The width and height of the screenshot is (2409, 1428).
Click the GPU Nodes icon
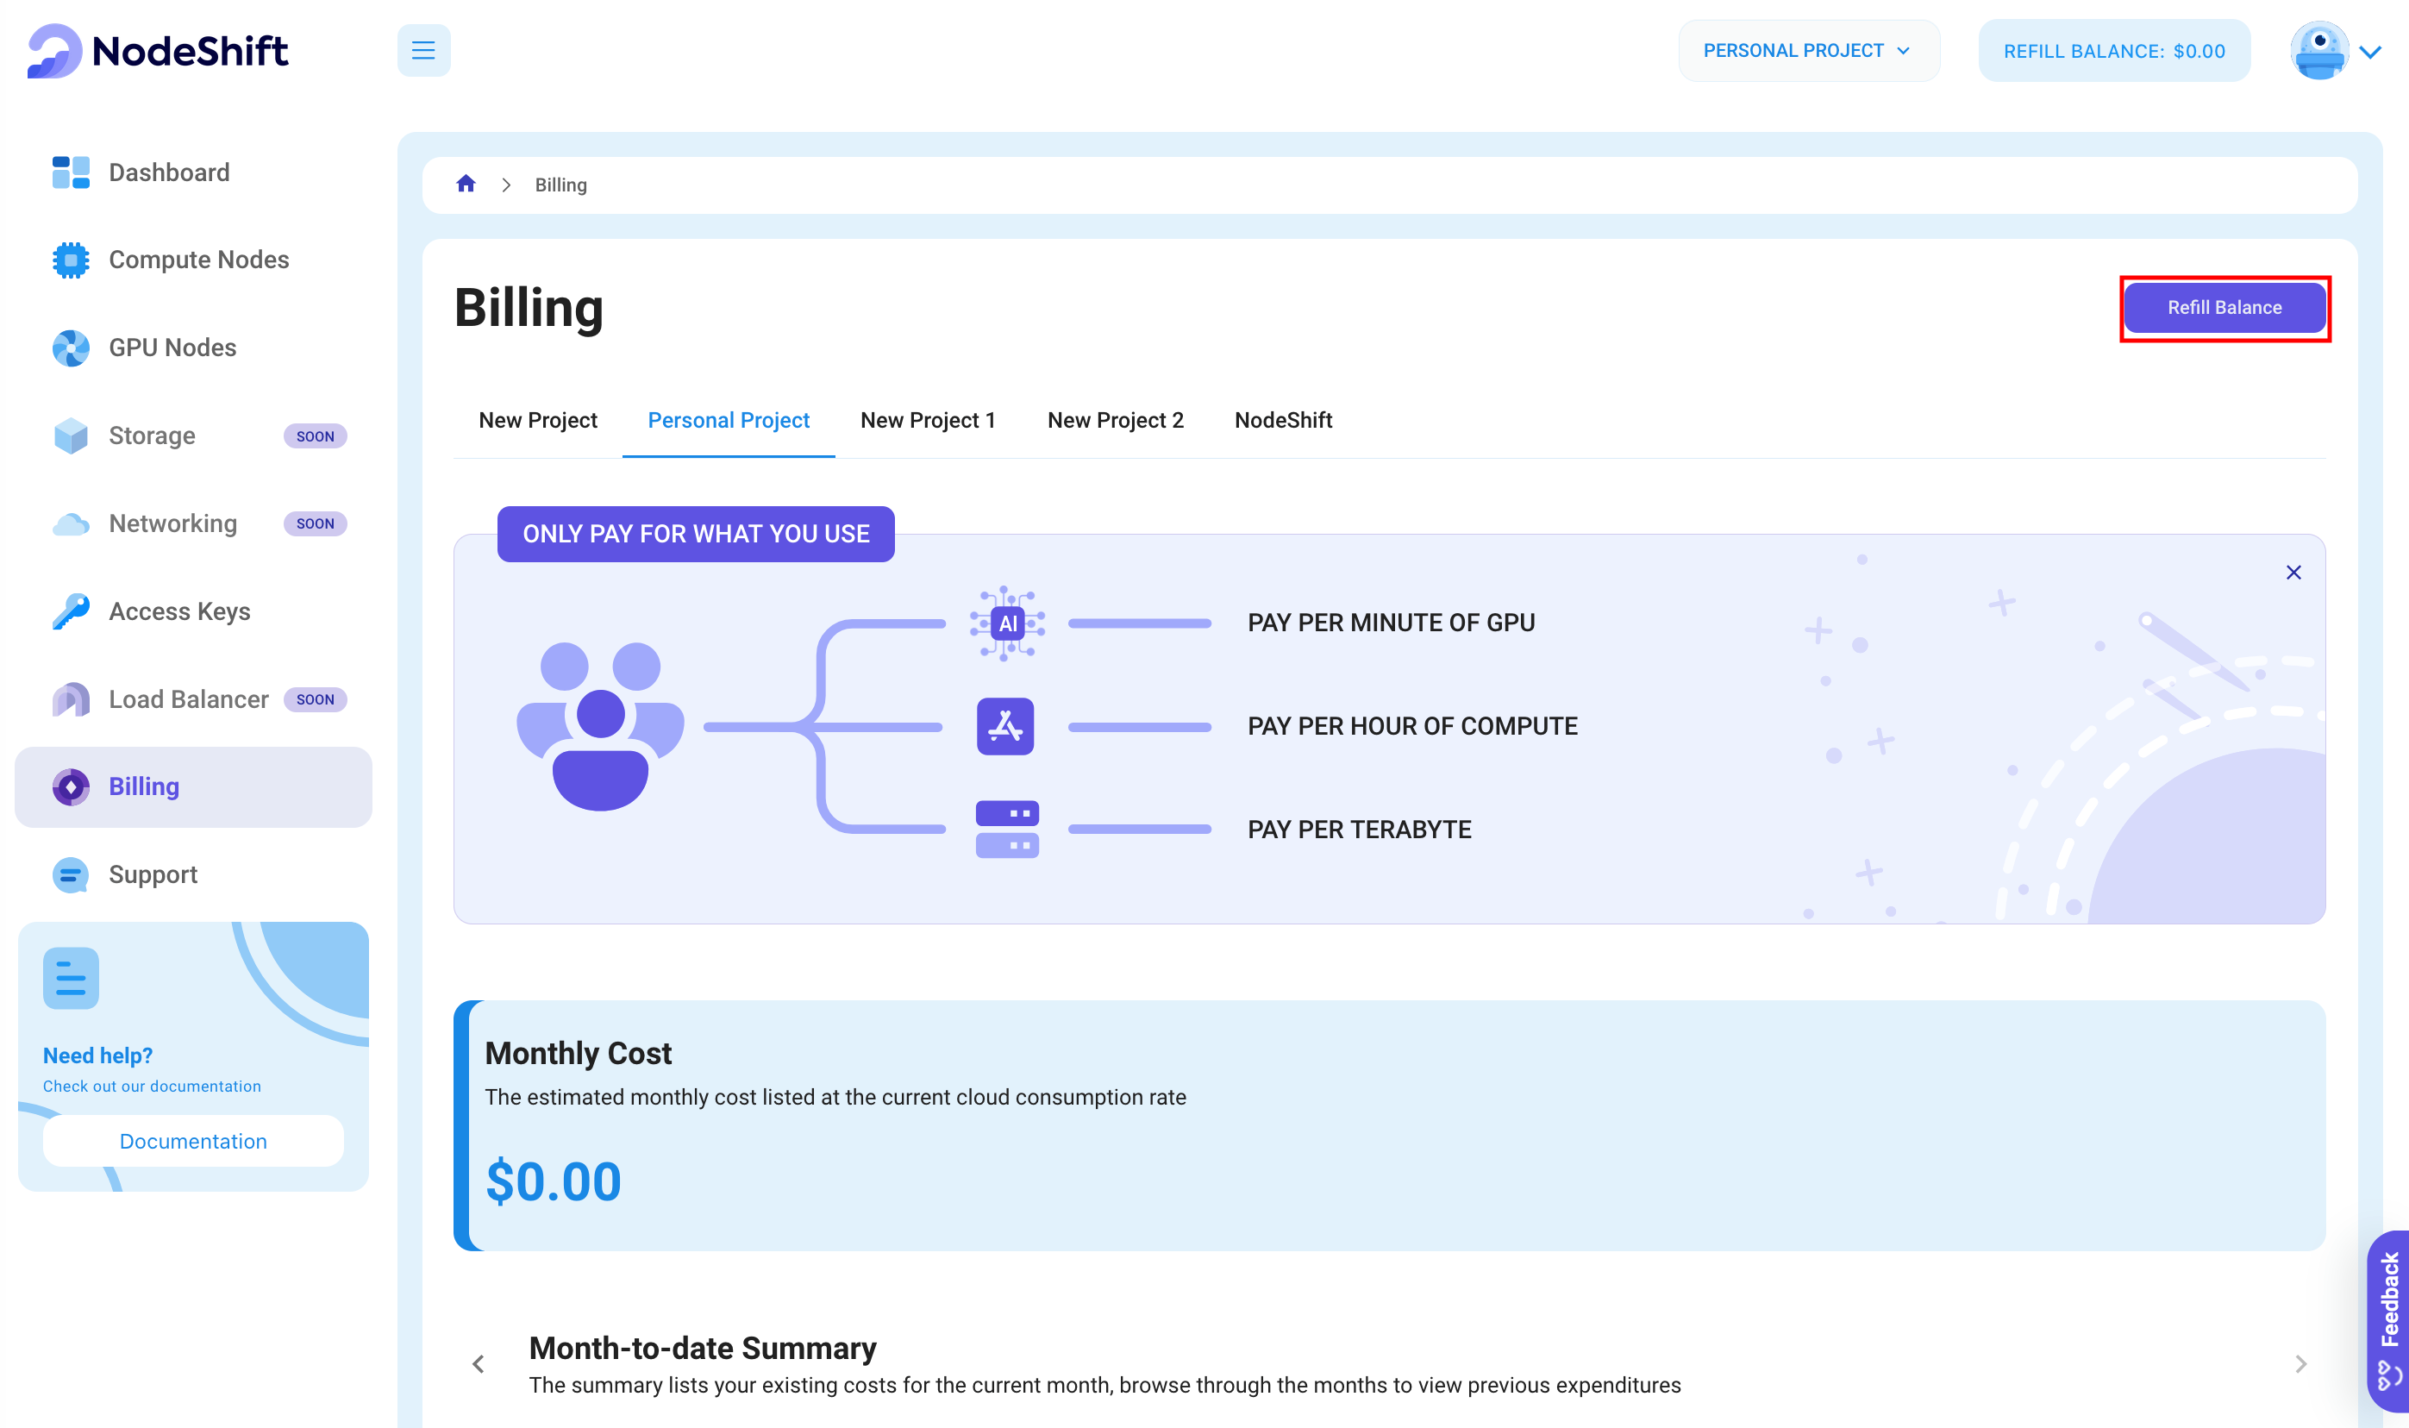[70, 347]
